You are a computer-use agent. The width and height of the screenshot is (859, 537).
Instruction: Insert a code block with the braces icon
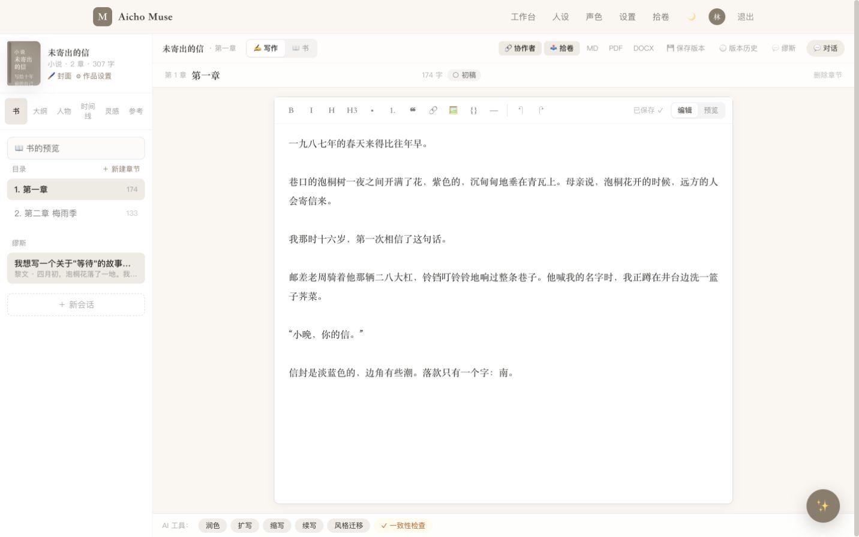(x=473, y=110)
